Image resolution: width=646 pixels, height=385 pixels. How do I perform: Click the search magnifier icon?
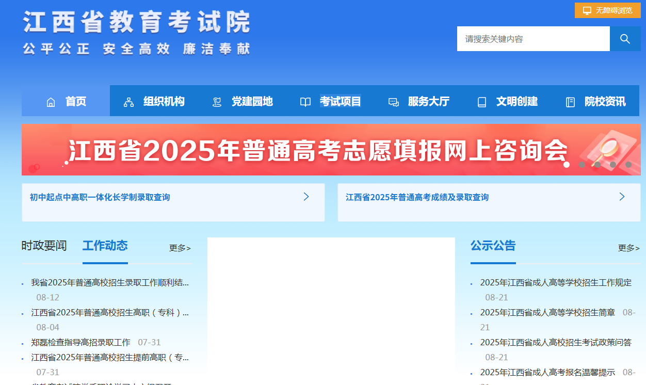coord(624,38)
